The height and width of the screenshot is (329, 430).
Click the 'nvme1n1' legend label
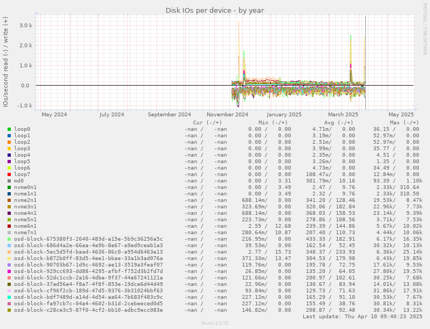(x=25, y=194)
